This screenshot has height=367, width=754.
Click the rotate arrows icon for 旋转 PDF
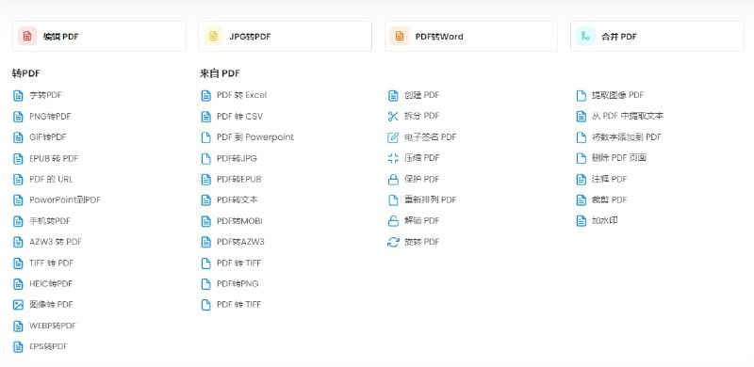pyautogui.click(x=393, y=242)
